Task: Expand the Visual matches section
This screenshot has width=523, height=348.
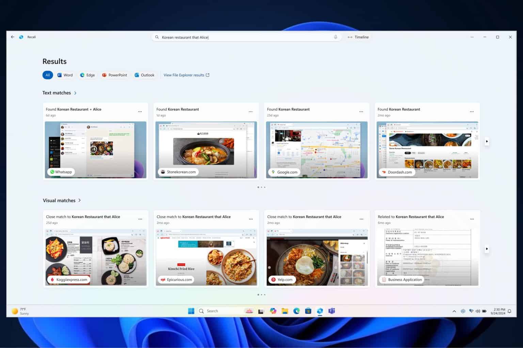Action: (62, 201)
